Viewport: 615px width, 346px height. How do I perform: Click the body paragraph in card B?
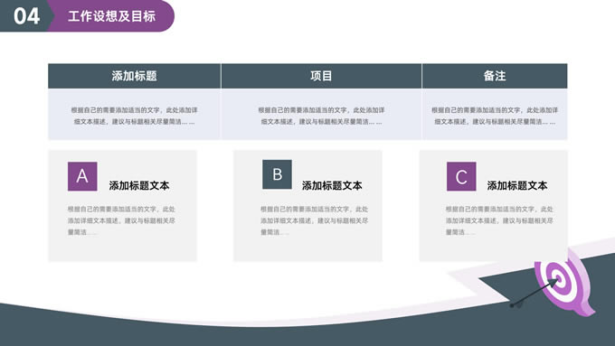314,220
